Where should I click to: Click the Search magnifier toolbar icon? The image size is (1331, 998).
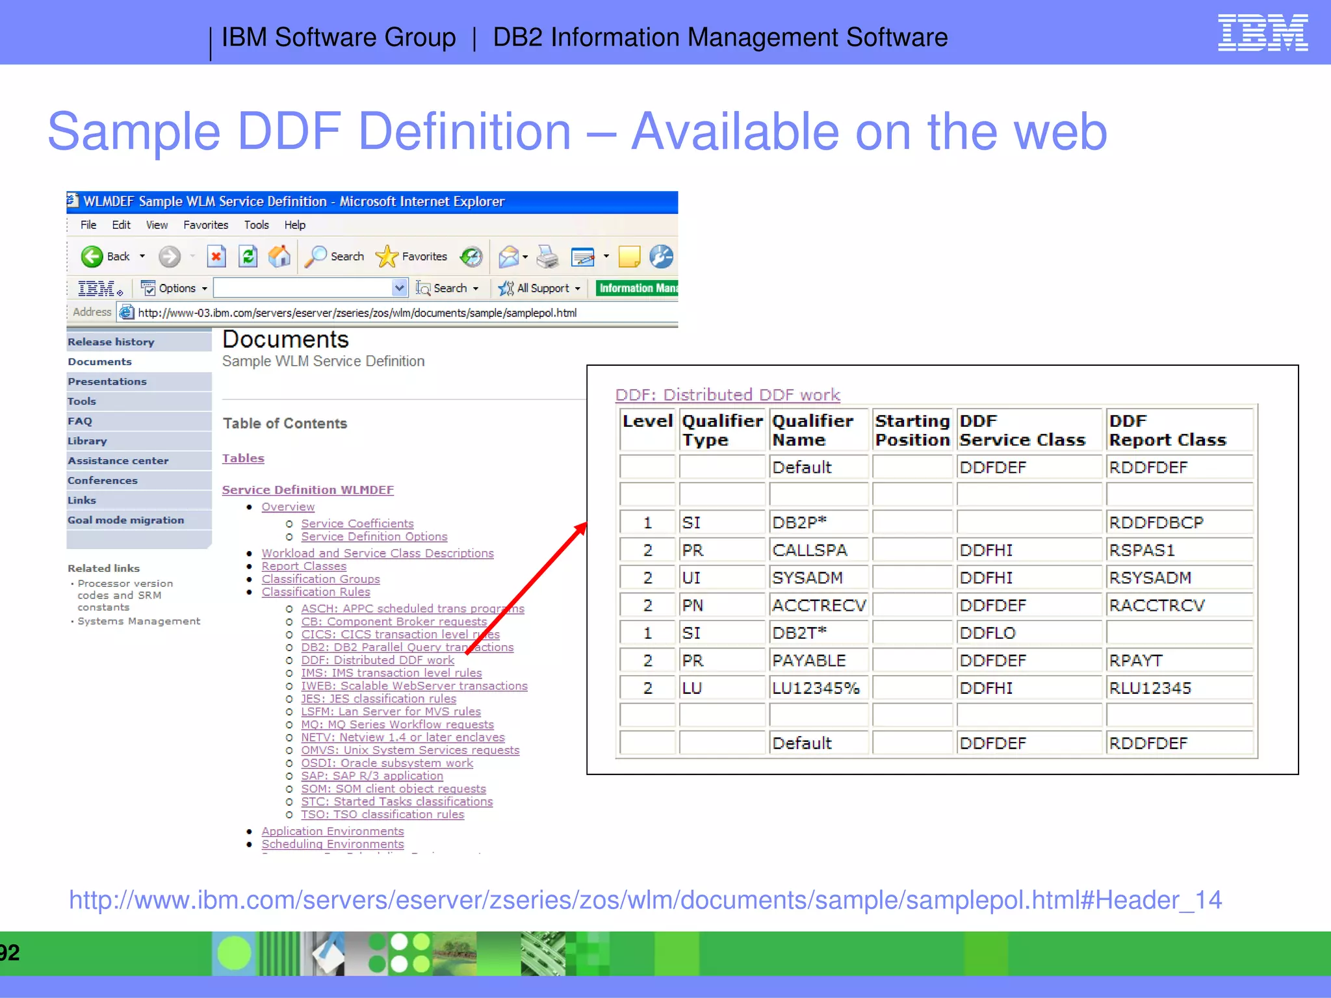(x=316, y=257)
